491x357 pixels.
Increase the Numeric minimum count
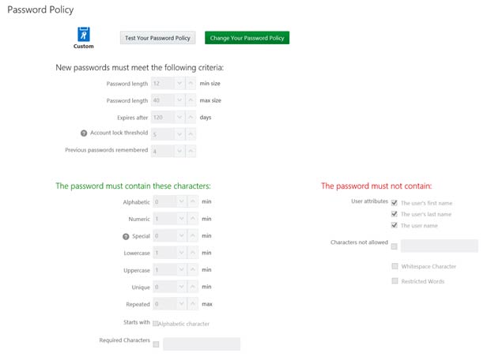pos(191,219)
